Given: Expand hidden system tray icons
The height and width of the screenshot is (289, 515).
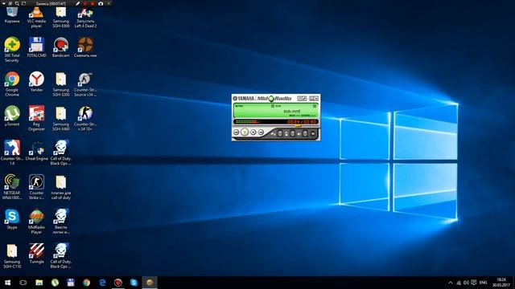Looking at the screenshot, I should [451, 283].
